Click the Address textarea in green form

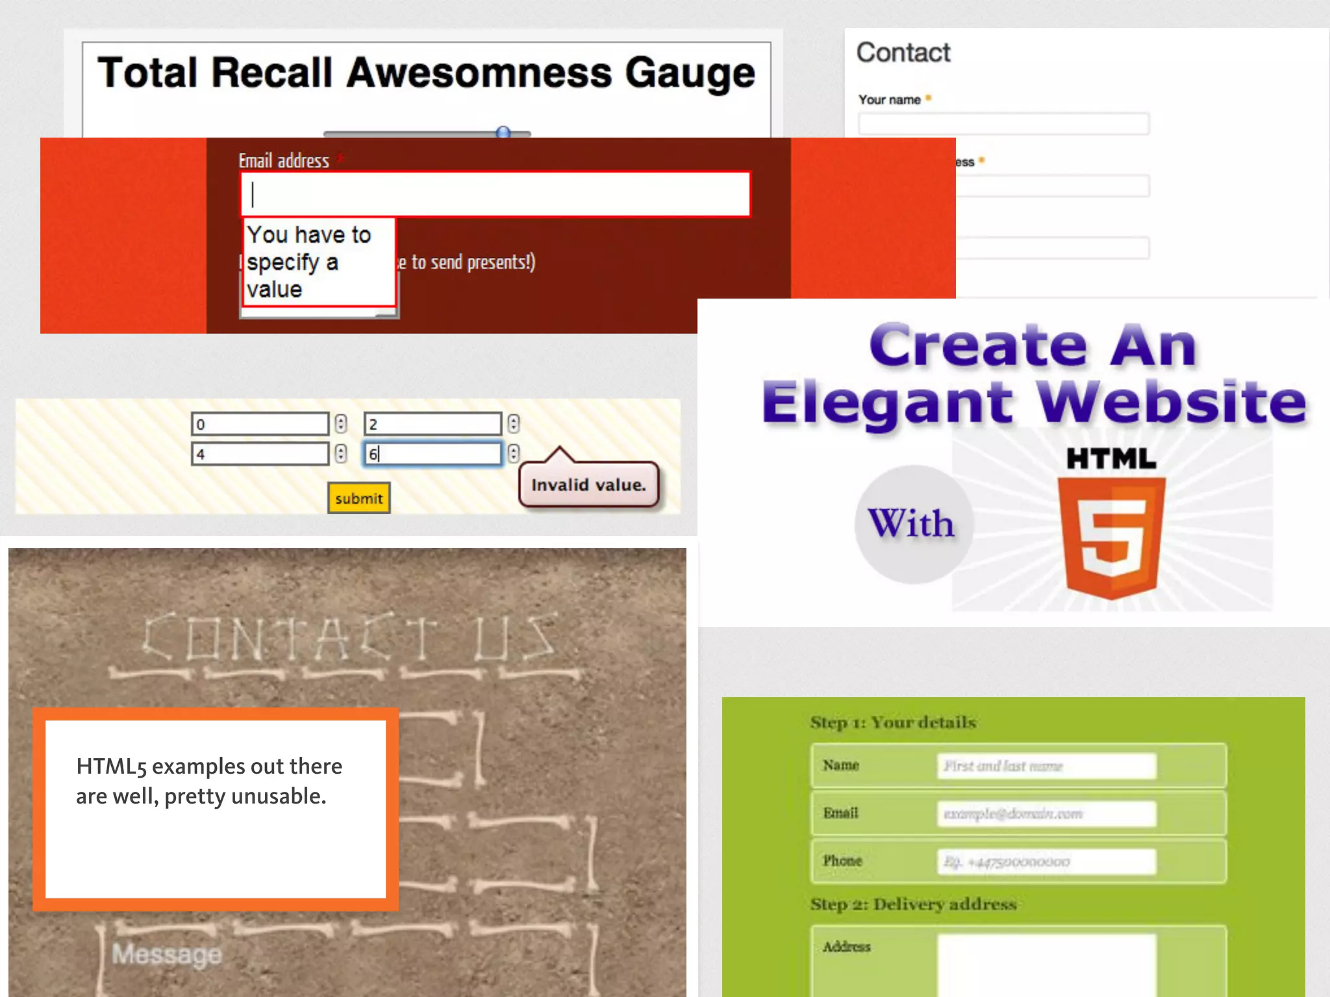tap(1046, 965)
